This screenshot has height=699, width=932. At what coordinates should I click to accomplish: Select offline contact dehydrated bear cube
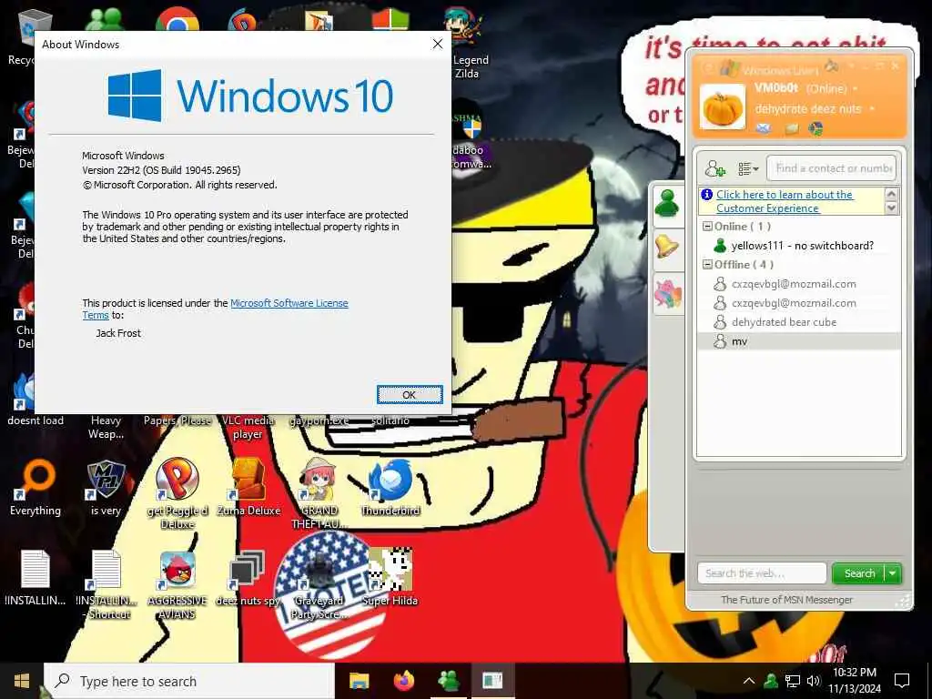(798, 322)
